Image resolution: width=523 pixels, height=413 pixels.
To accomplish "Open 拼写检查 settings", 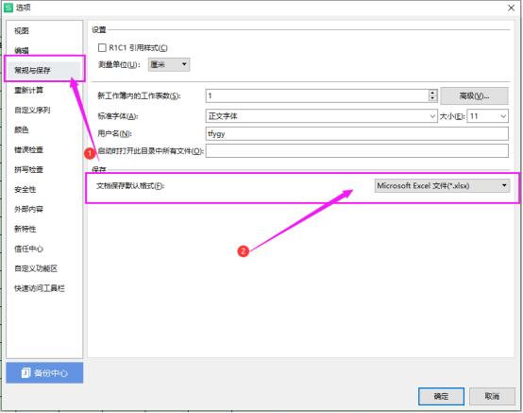I will tap(28, 169).
